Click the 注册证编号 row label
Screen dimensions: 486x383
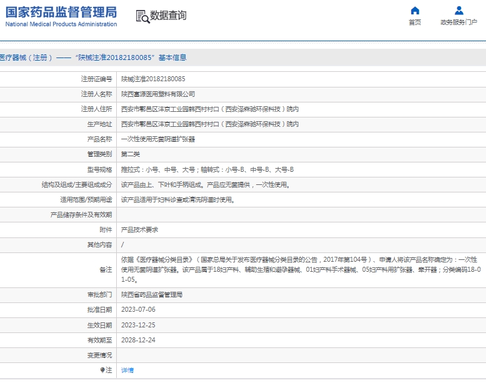[96, 79]
